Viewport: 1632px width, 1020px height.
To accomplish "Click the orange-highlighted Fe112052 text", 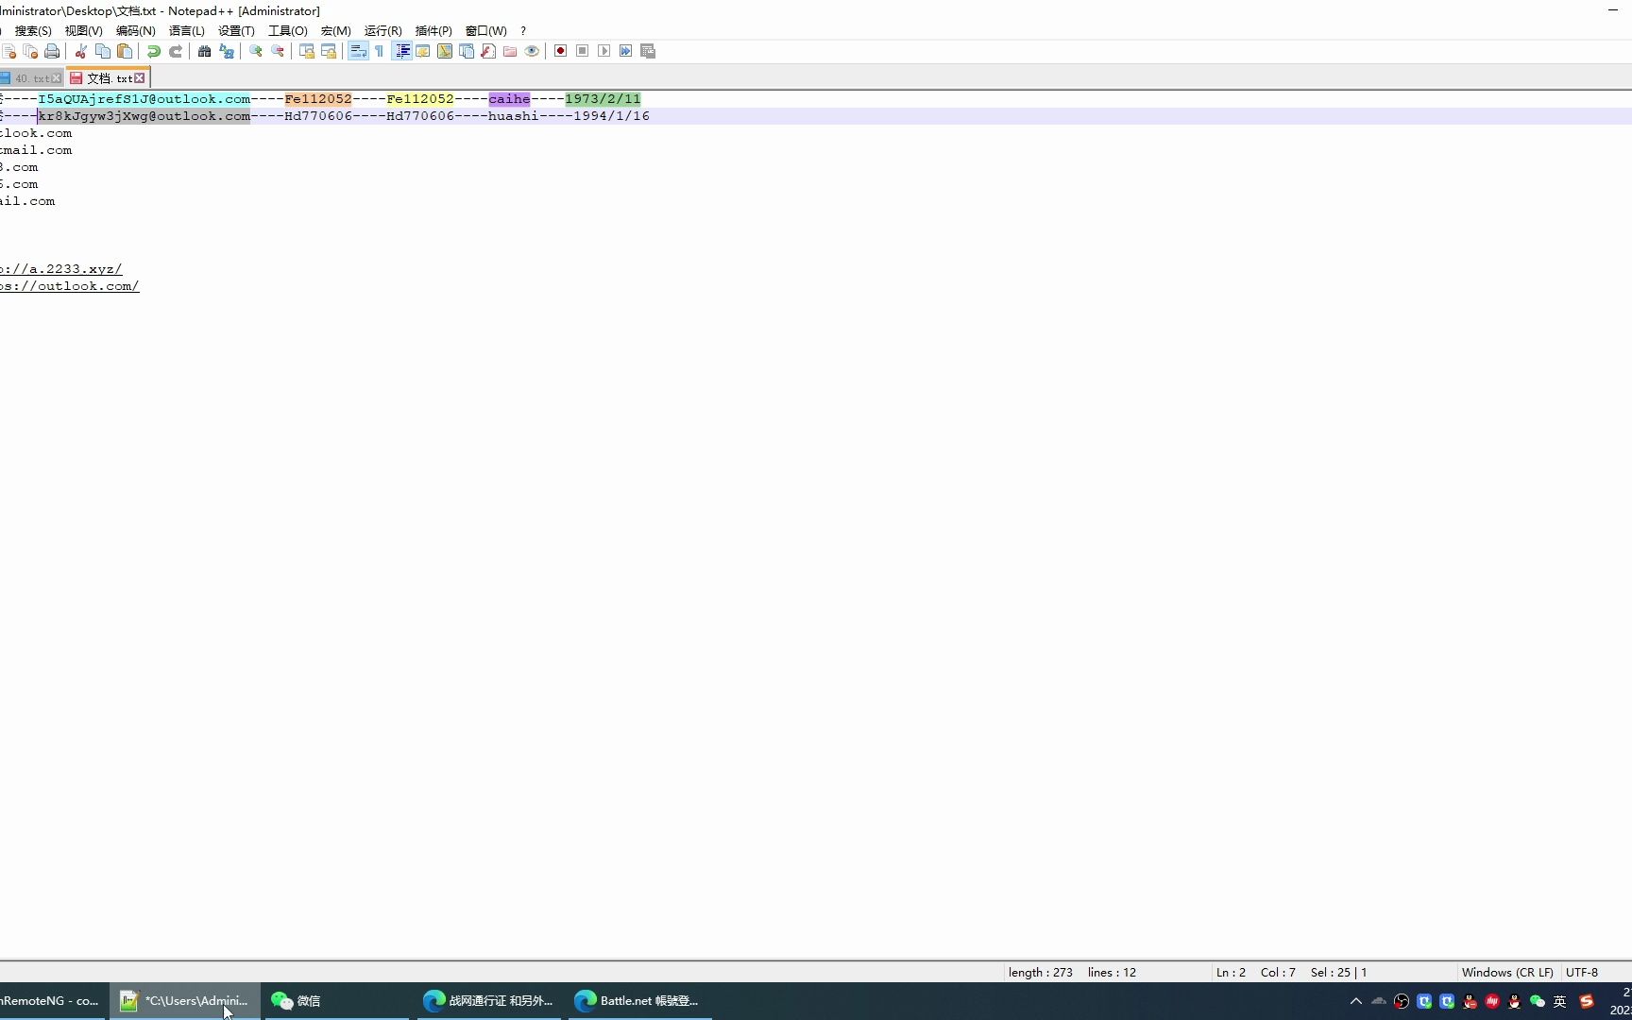I will [x=318, y=99].
